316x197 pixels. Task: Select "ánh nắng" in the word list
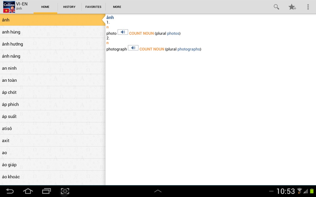(53, 56)
